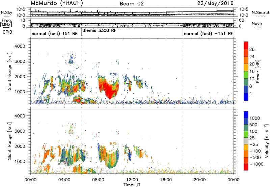The width and height of the screenshot is (270, 187).
Task: Click the 1000 tick in the velocity panel
Action: tap(20, 161)
